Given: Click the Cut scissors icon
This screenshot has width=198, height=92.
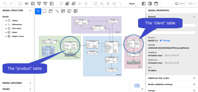Looking at the screenshot, I should [x=80, y=4].
